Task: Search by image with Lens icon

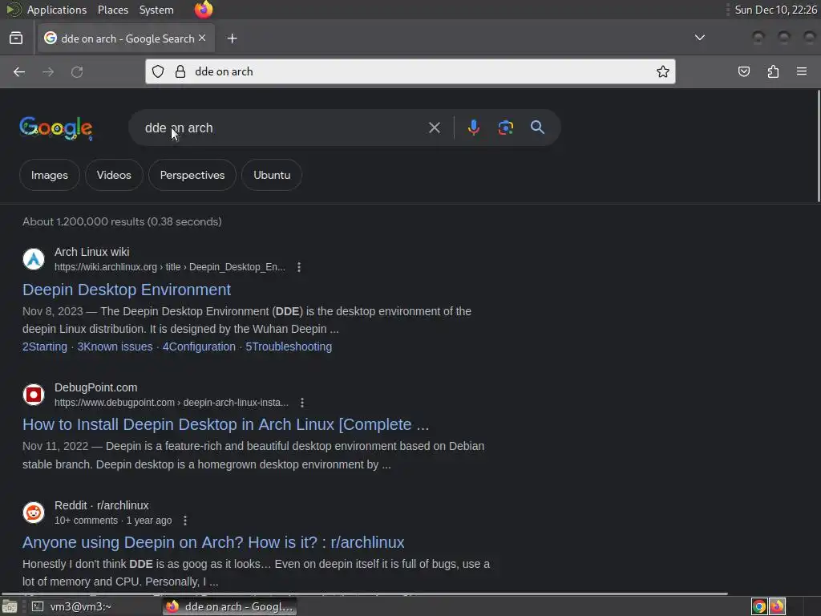Action: [x=505, y=128]
